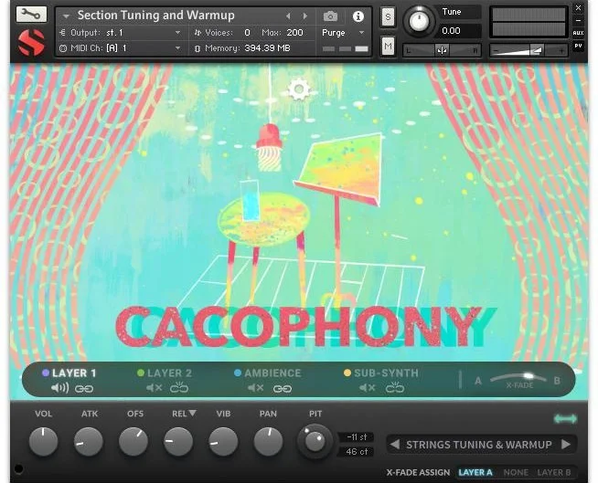This screenshot has width=598, height=483.
Task: Go to previous sound with left arrow
Action: (x=395, y=445)
